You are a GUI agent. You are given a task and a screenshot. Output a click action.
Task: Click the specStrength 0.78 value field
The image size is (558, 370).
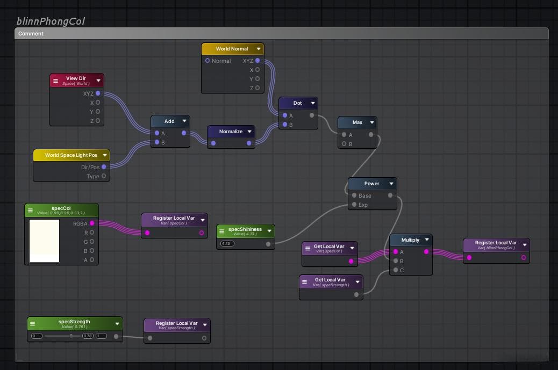click(88, 336)
